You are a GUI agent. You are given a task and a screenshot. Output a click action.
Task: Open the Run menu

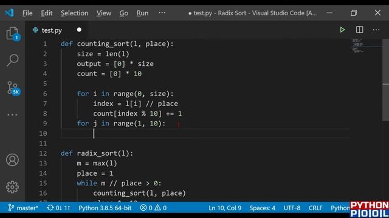pyautogui.click(x=142, y=13)
